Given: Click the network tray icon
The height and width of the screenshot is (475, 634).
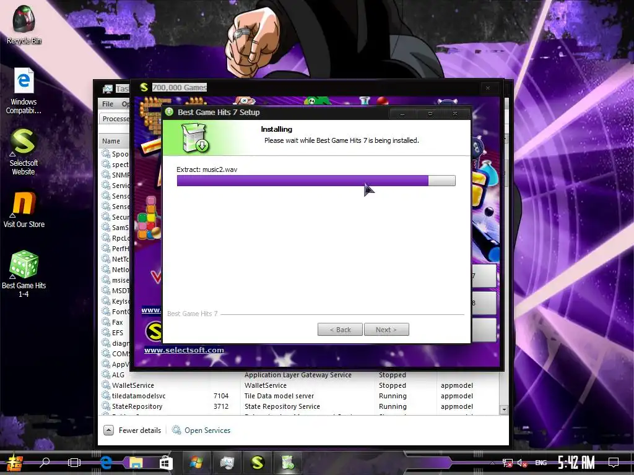Looking at the screenshot, I should click(x=508, y=463).
